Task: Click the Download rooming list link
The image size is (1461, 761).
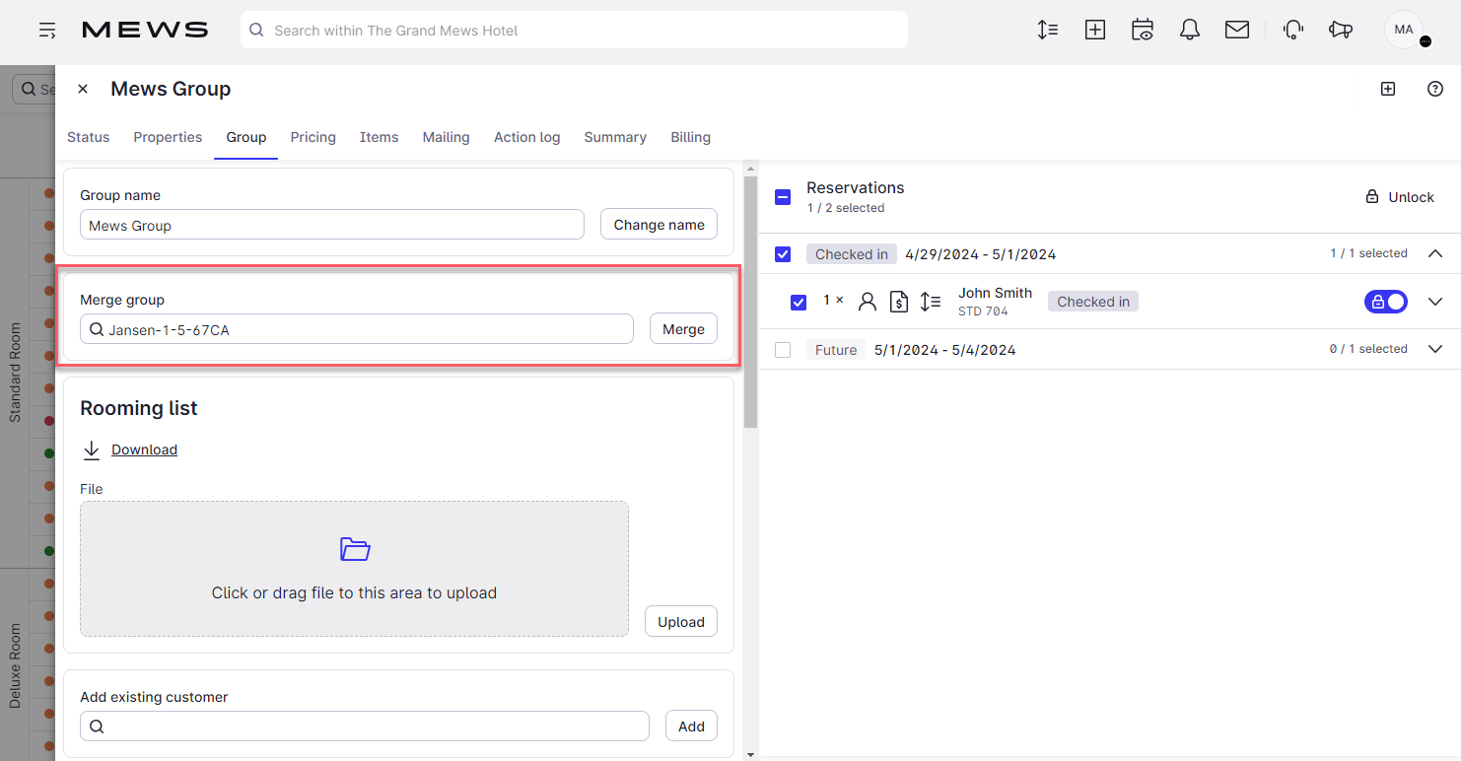Action: point(144,450)
